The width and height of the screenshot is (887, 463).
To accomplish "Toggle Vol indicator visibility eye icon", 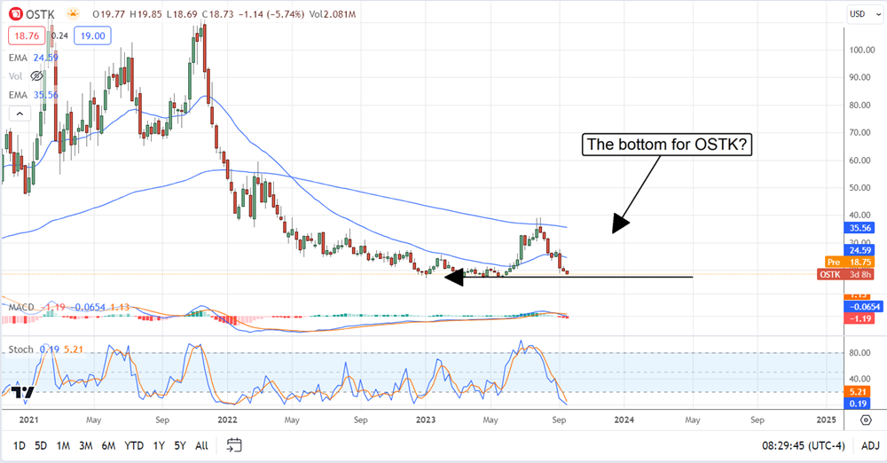I will point(36,76).
